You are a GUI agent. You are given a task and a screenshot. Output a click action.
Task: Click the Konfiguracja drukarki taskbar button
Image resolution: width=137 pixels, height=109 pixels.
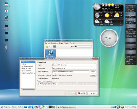66,107
